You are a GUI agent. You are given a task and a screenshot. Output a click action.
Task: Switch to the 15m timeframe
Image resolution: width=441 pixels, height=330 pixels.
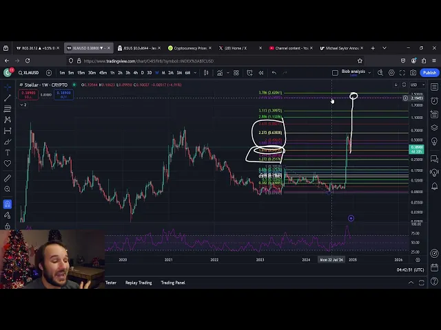(81, 73)
